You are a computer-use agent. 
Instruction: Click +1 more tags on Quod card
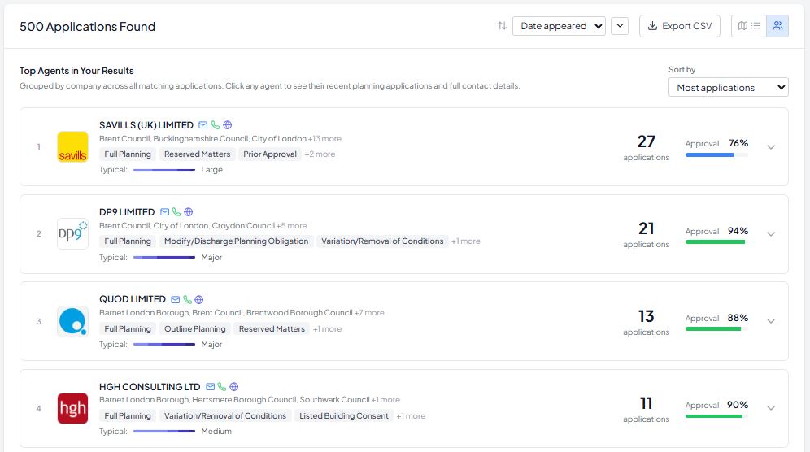point(328,328)
